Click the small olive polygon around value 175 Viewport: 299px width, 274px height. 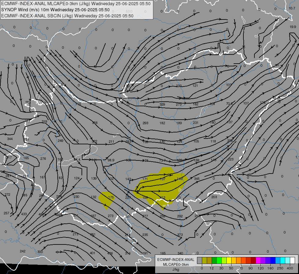pyautogui.click(x=106, y=200)
